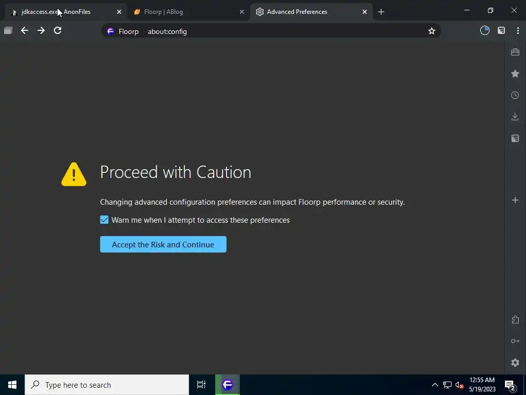The height and width of the screenshot is (395, 526).
Task: Open History panel in sidebar
Action: [x=515, y=95]
